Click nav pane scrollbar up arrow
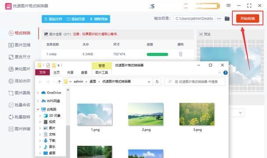 click(x=68, y=90)
